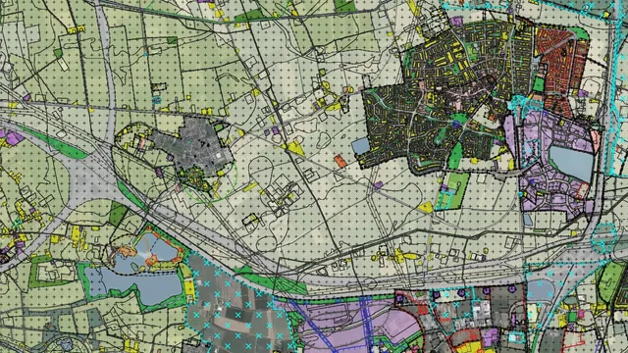Click the light green parcel with cyan outline

[452, 190]
